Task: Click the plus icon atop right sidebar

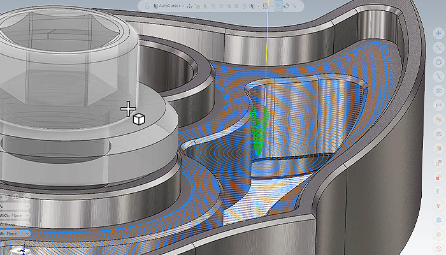Action: 439,33
